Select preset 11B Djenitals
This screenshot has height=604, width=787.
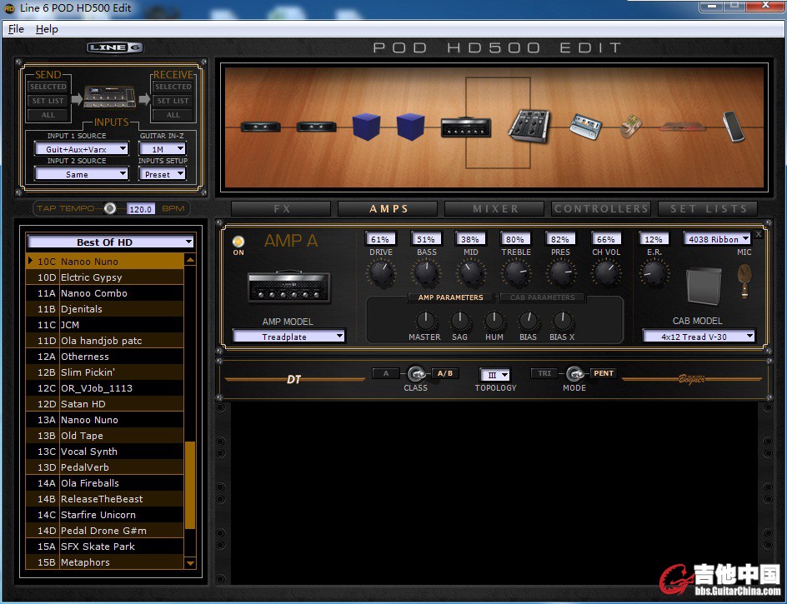coord(104,309)
